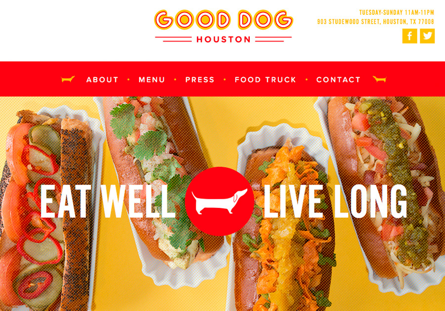This screenshot has height=311, width=445.
Task: Click the Eat Well headline text
Action: tap(108, 201)
